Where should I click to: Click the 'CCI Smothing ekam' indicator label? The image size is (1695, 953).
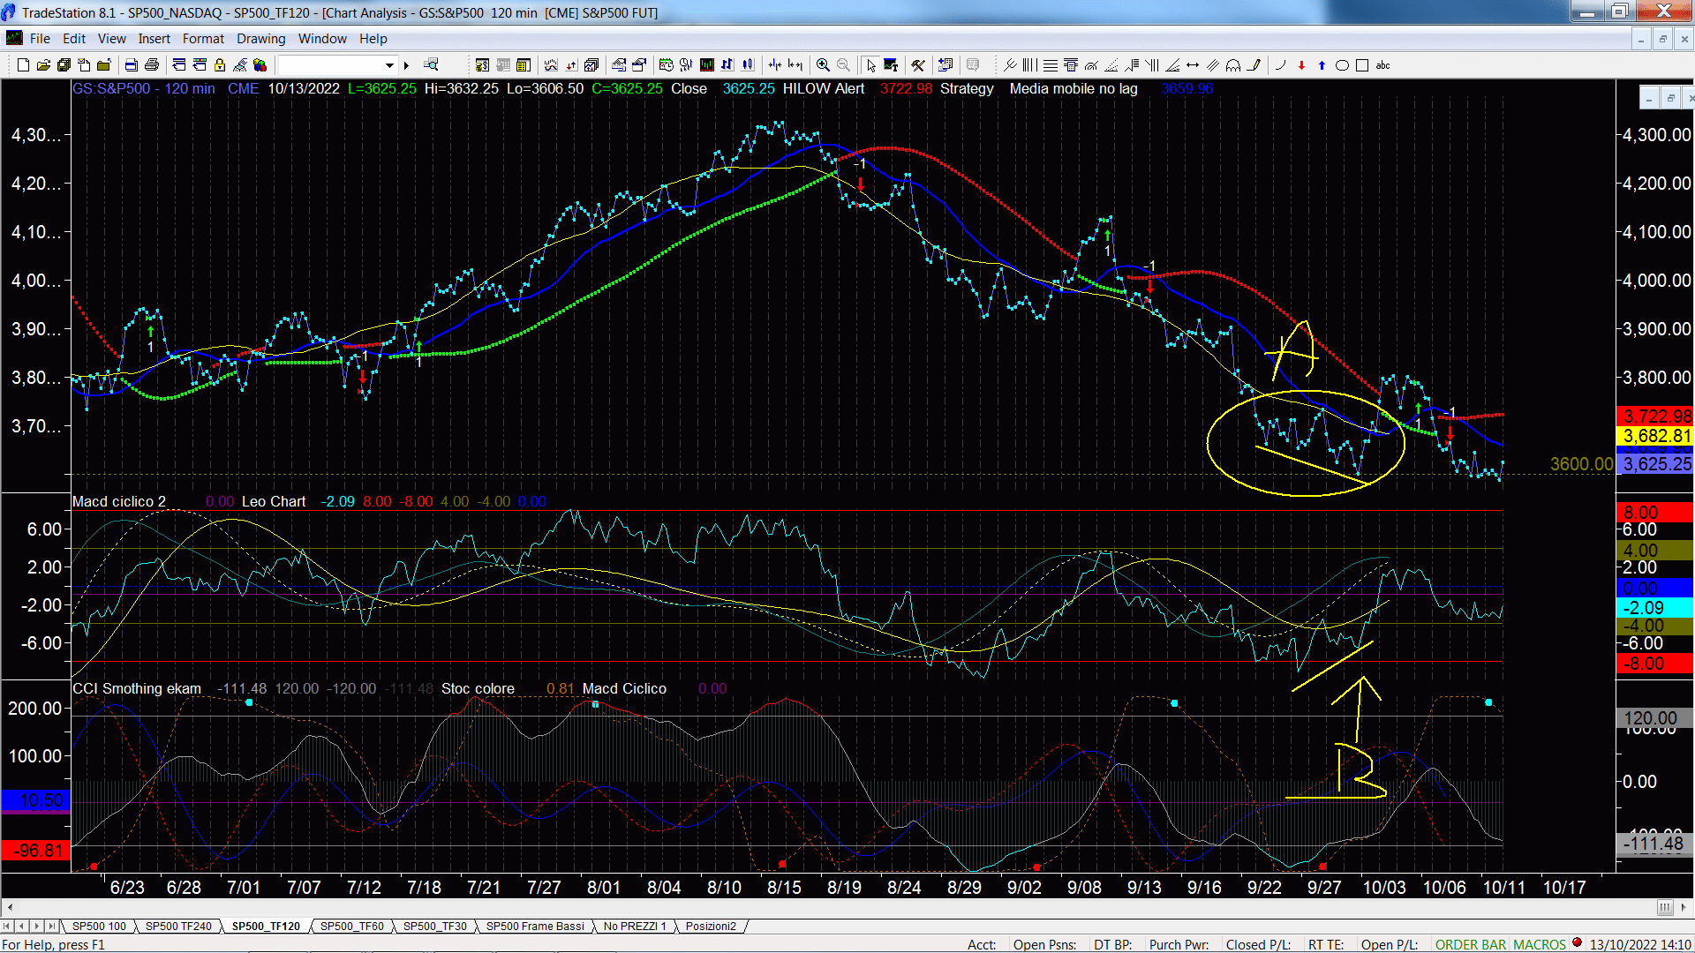point(137,688)
